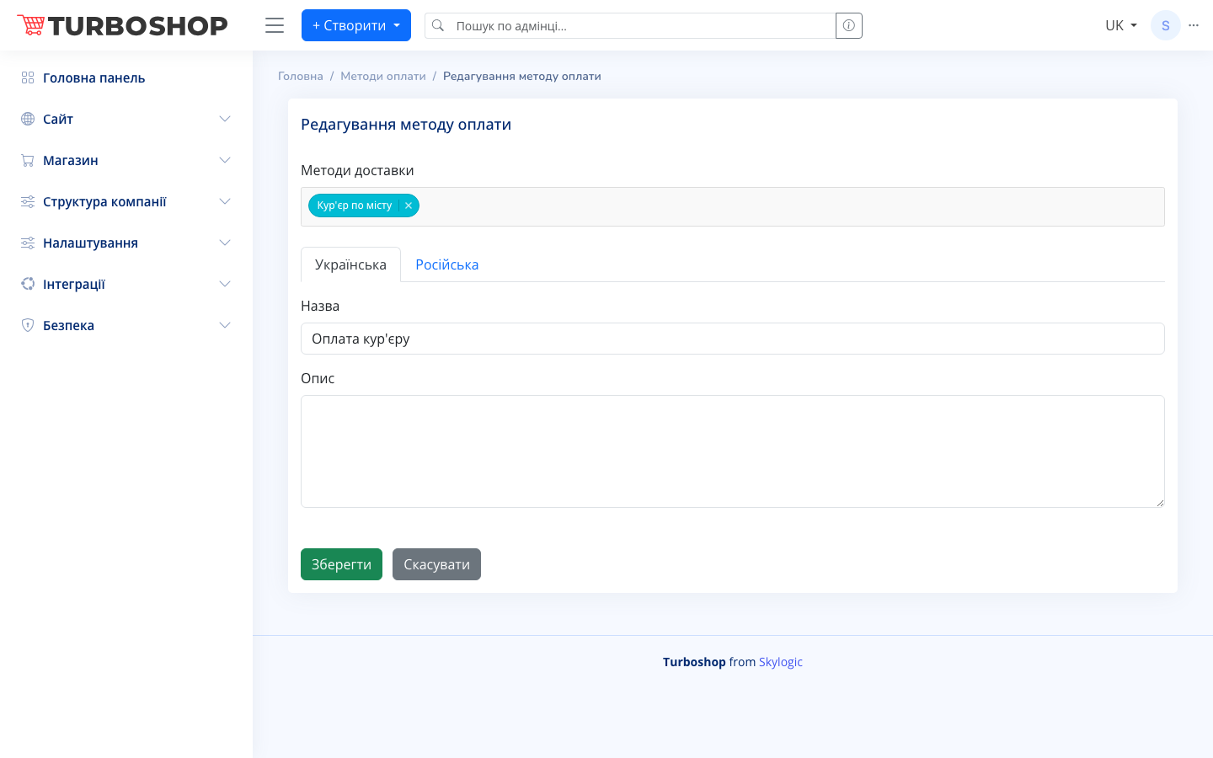Click the globe icon beside Сайт
Viewport: 1213px width, 758px height.
(28, 119)
